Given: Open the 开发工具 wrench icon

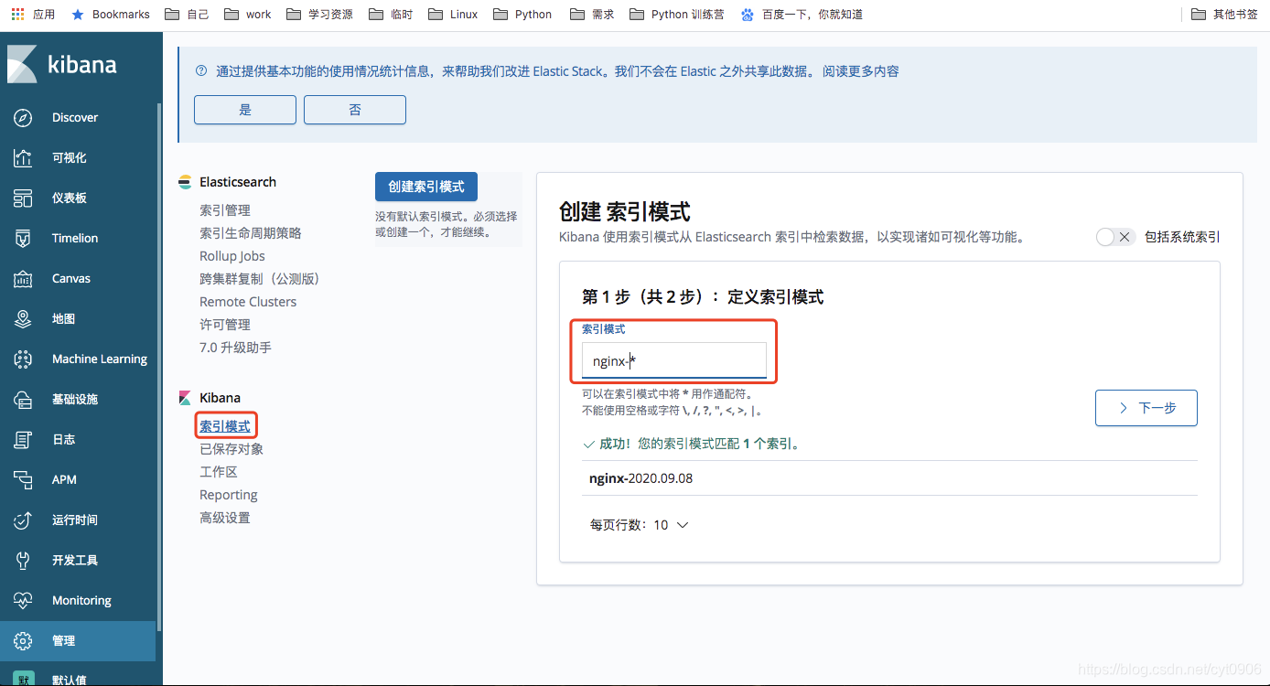Looking at the screenshot, I should pyautogui.click(x=24, y=560).
